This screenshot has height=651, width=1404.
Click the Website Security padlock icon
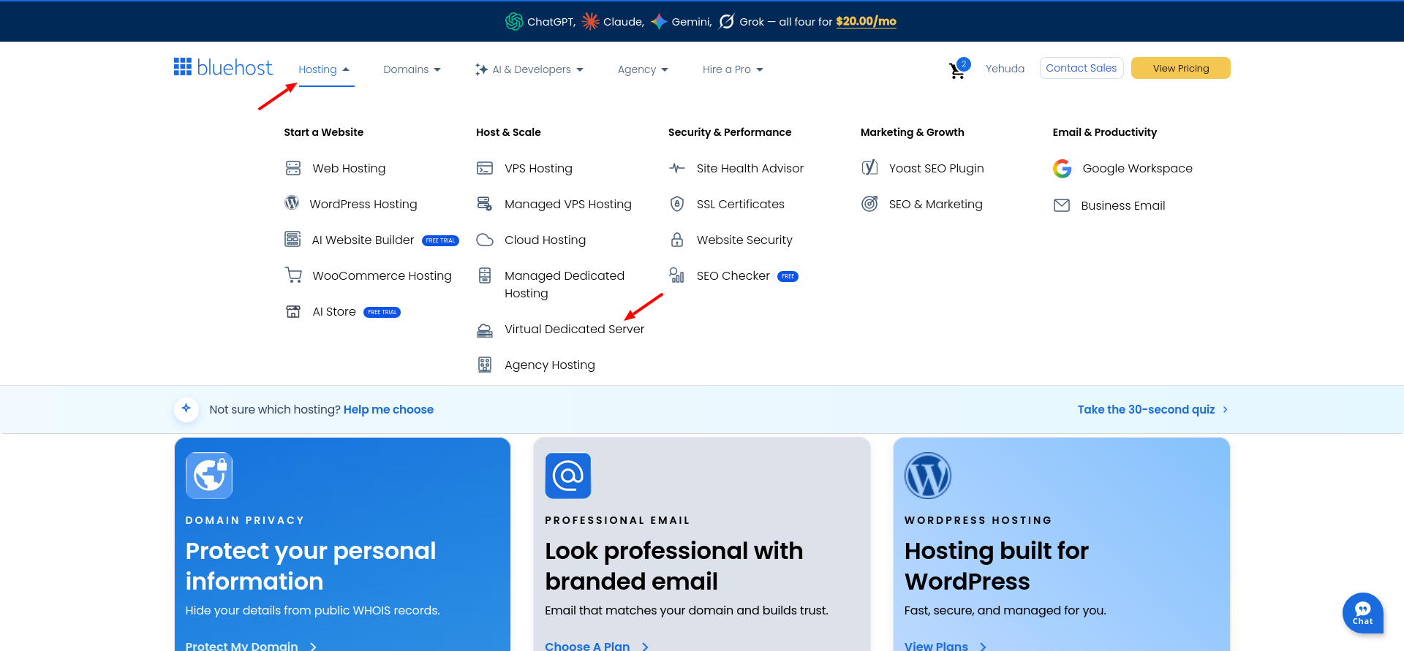click(x=677, y=240)
